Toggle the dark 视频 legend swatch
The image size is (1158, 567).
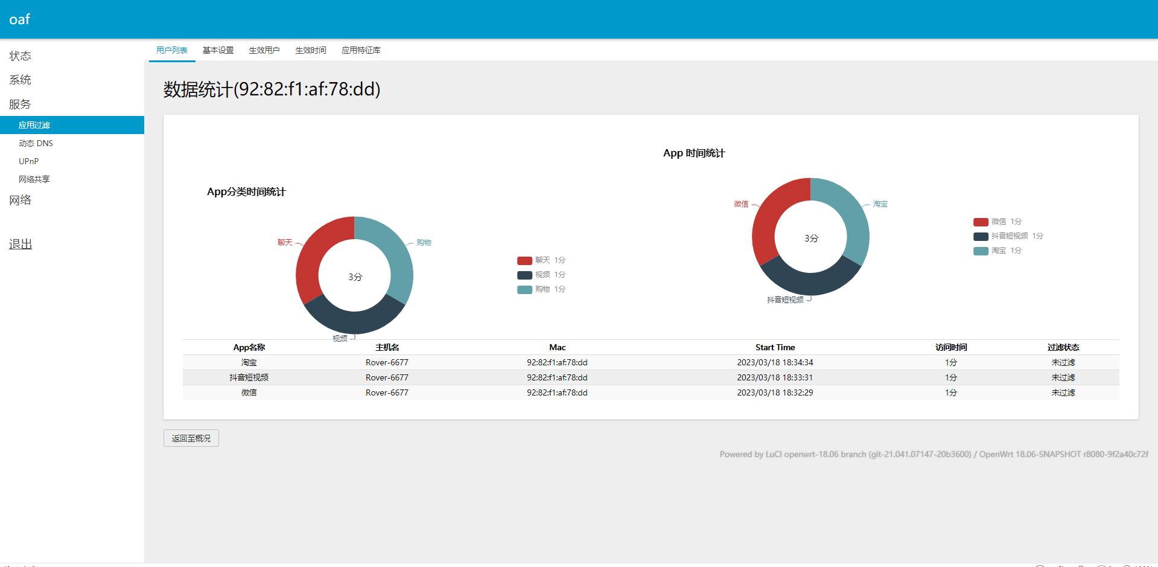(x=524, y=275)
